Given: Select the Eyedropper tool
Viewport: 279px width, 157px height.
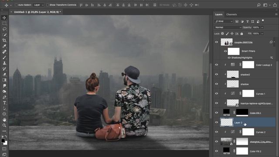Looking at the screenshot, I should 4,46.
